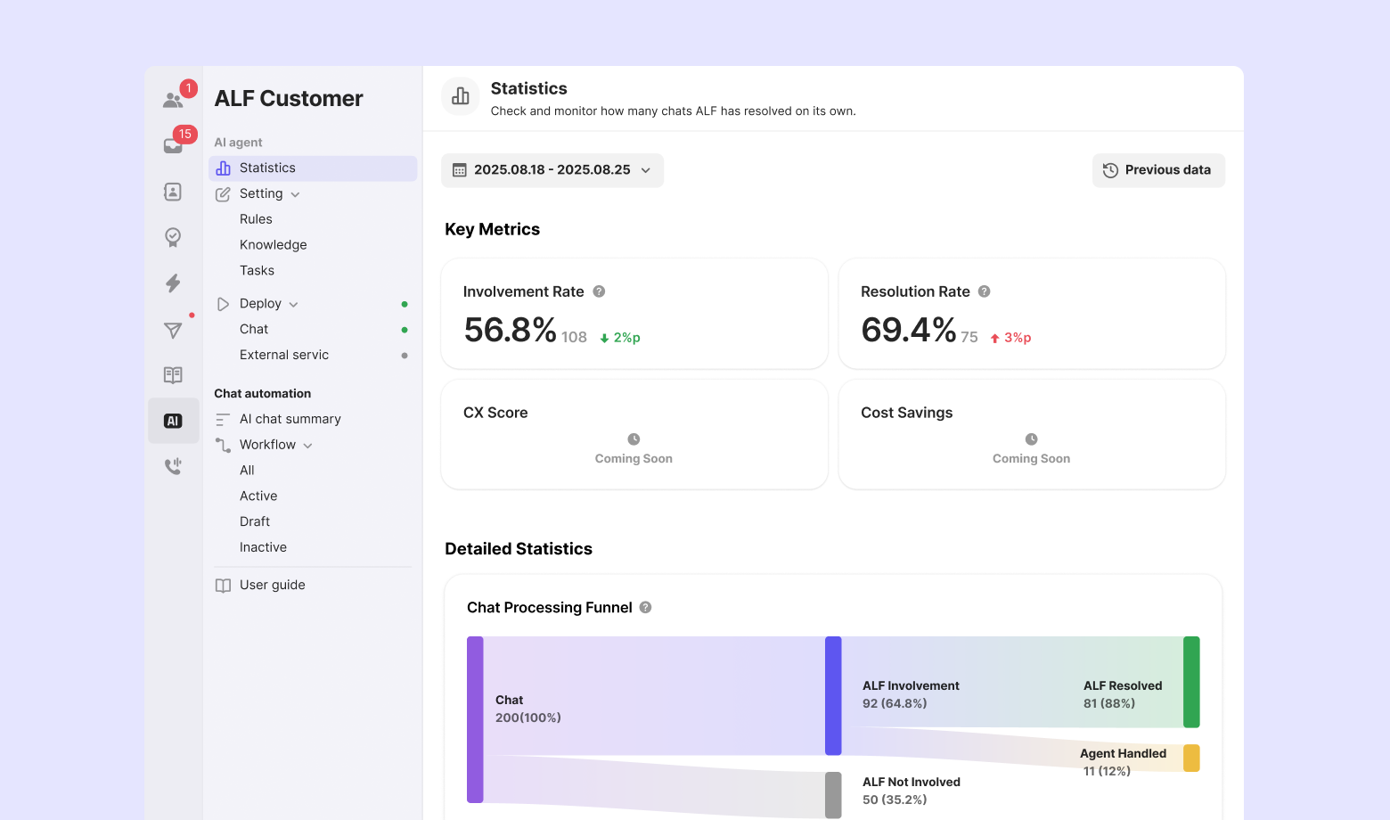Open the open-book documents icon in rail
The height and width of the screenshot is (820, 1390).
pyautogui.click(x=173, y=375)
